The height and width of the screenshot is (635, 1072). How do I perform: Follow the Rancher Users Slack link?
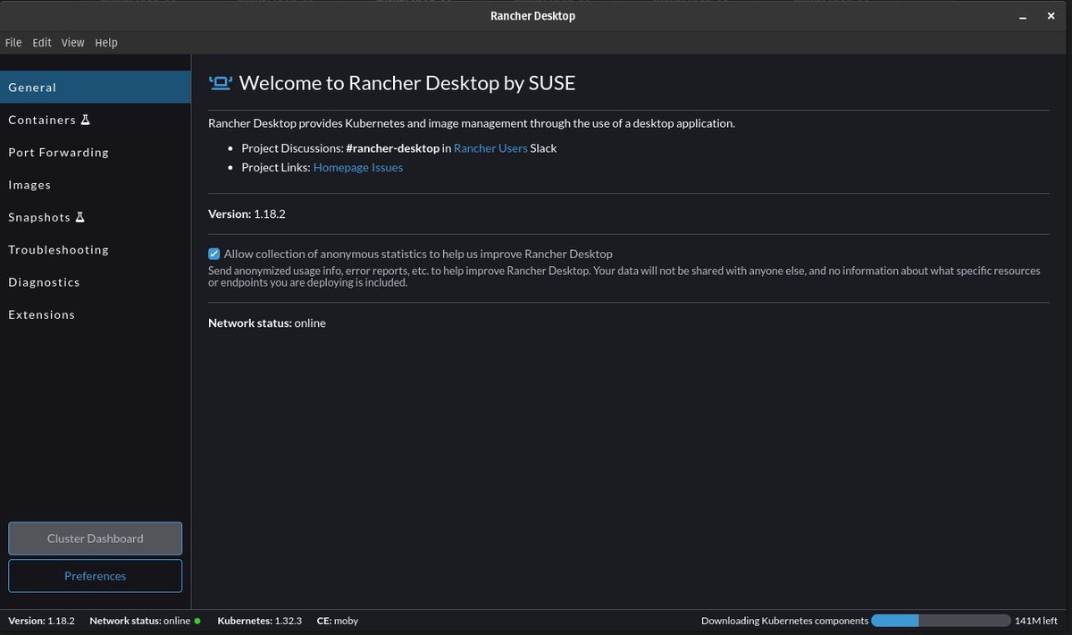tap(490, 148)
